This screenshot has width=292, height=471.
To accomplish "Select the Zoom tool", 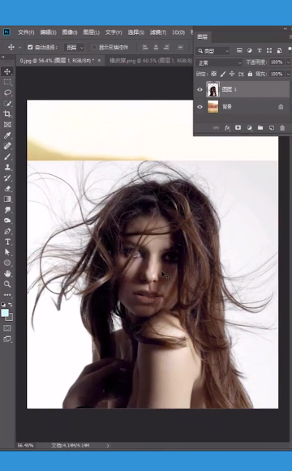I will click(7, 285).
